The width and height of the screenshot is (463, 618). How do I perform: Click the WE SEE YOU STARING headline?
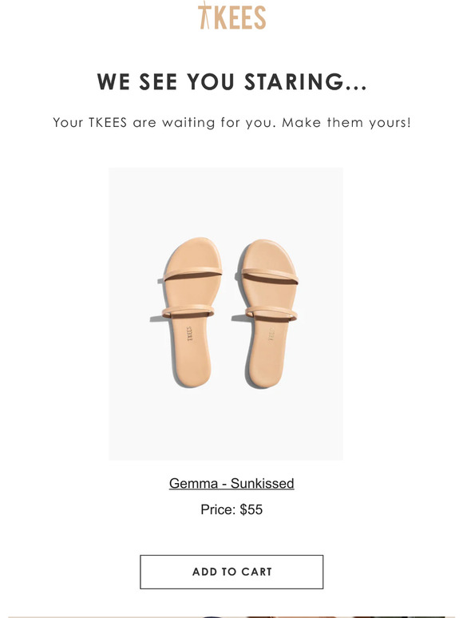coord(231,81)
